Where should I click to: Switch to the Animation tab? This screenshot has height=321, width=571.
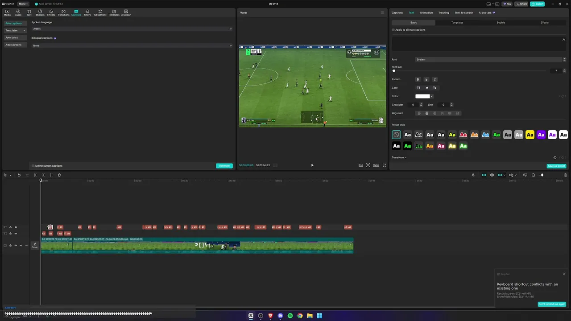point(426,12)
